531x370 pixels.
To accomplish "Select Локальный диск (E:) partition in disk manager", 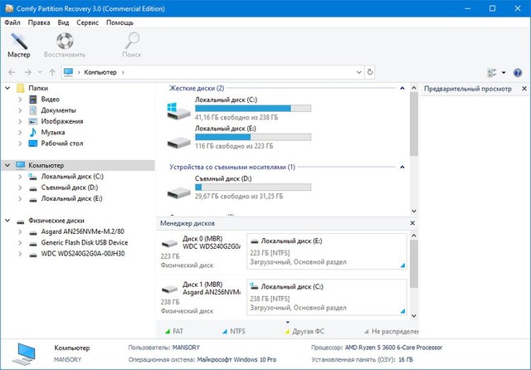I will pyautogui.click(x=328, y=251).
